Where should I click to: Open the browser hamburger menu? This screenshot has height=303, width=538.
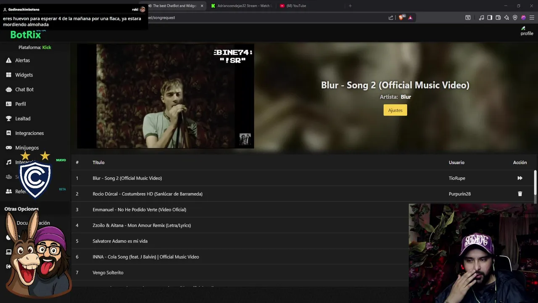pyautogui.click(x=532, y=18)
